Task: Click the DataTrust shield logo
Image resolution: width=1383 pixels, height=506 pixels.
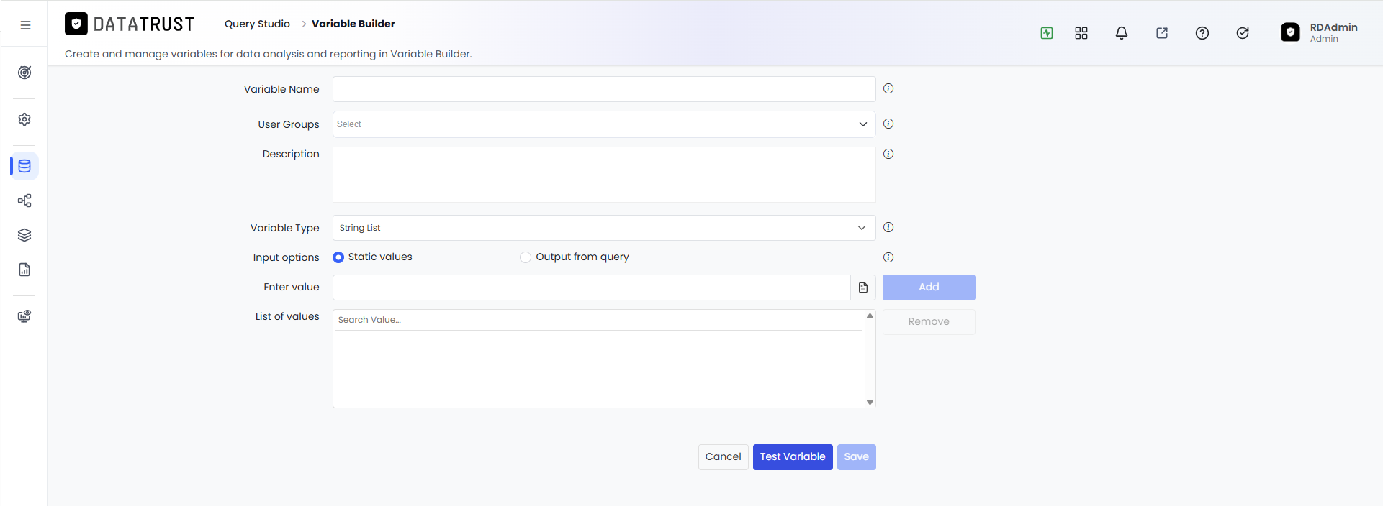Action: [x=76, y=24]
